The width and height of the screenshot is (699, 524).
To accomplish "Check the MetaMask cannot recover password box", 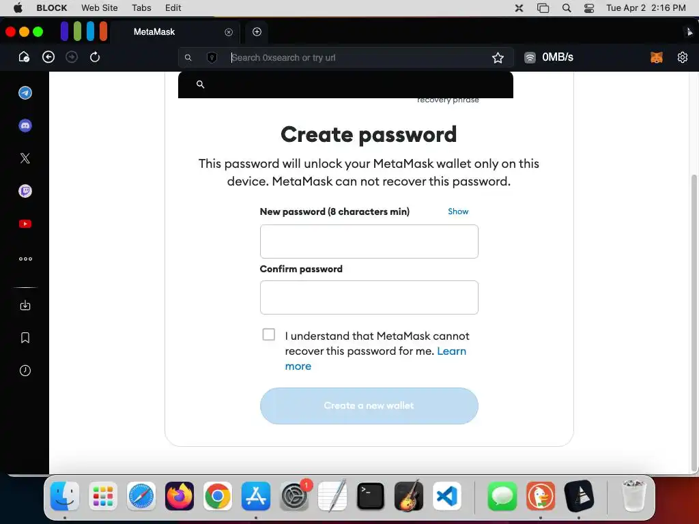I will point(268,334).
